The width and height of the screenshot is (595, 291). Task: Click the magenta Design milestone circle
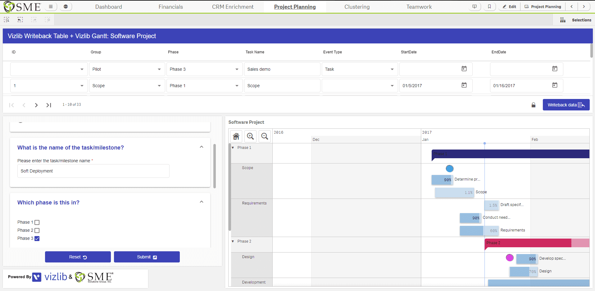pos(510,257)
